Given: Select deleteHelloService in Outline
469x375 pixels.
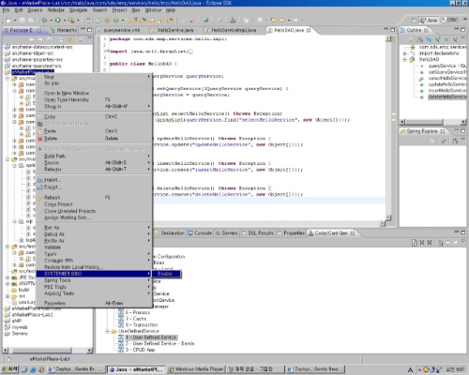Looking at the screenshot, I should pos(447,97).
